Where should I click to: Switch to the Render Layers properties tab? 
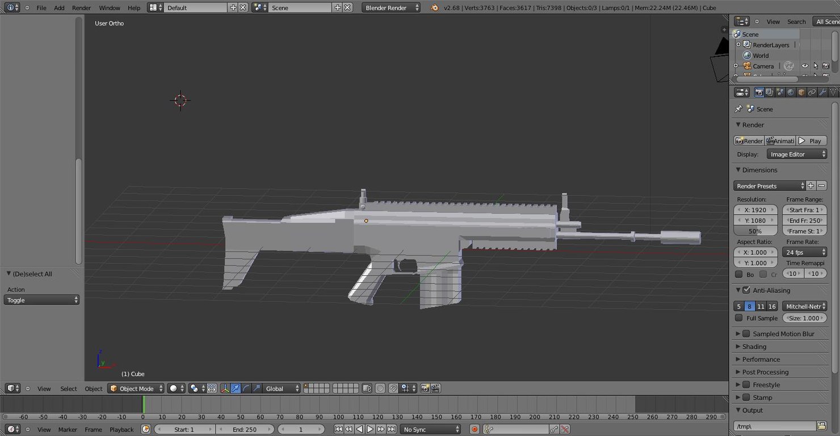768,91
